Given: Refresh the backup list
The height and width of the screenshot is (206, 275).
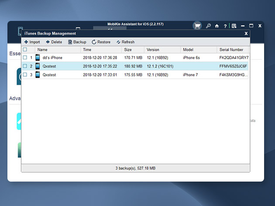Looking at the screenshot, I should [x=125, y=42].
